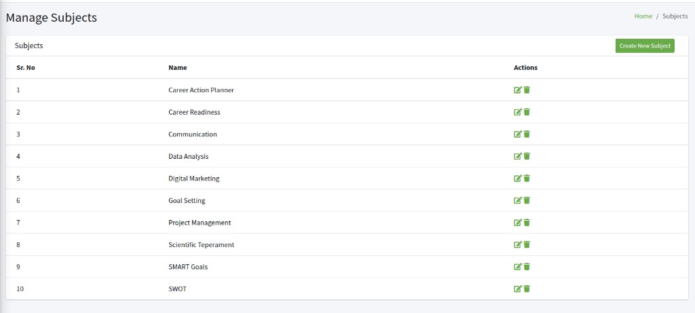Image resolution: width=695 pixels, height=313 pixels.
Task: Click the Name column header
Action: click(178, 68)
